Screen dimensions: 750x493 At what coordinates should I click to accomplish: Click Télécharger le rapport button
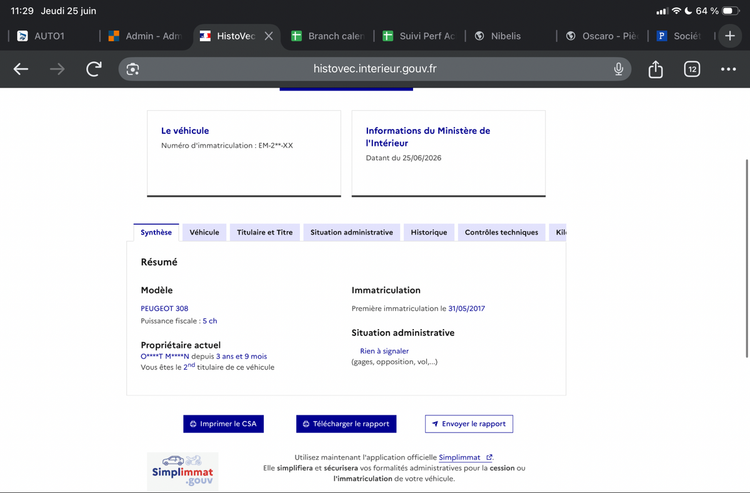click(x=346, y=424)
